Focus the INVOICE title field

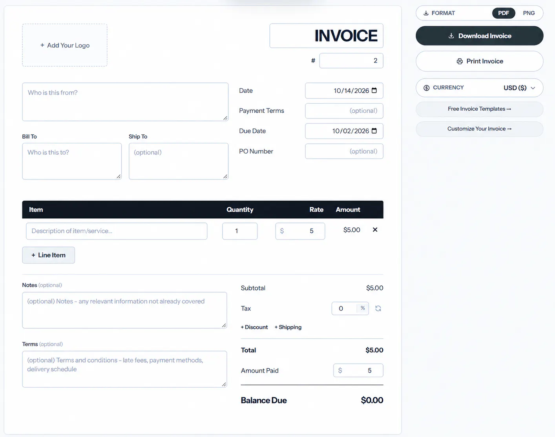tap(326, 36)
